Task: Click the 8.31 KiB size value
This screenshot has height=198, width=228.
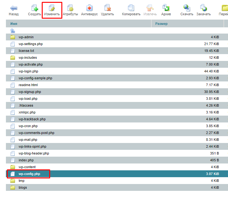Action: point(212,140)
